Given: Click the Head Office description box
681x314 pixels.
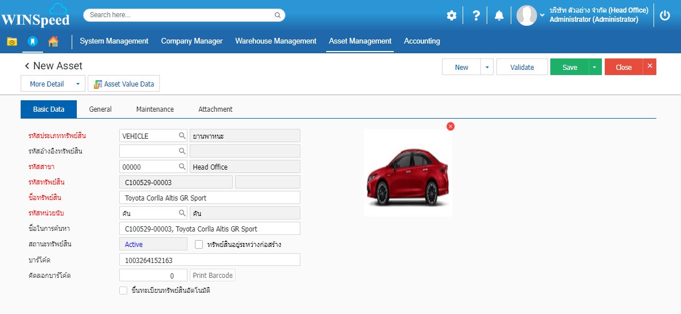Looking at the screenshot, I should pos(245,167).
